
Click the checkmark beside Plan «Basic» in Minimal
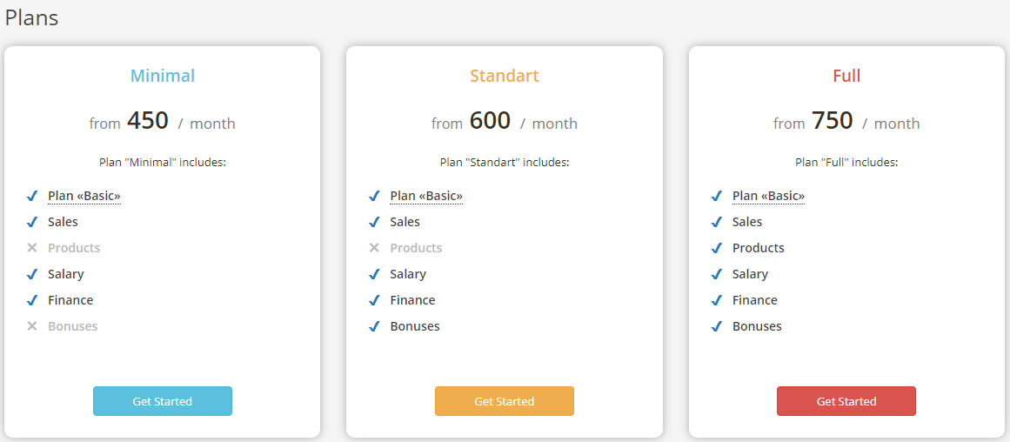click(x=32, y=196)
